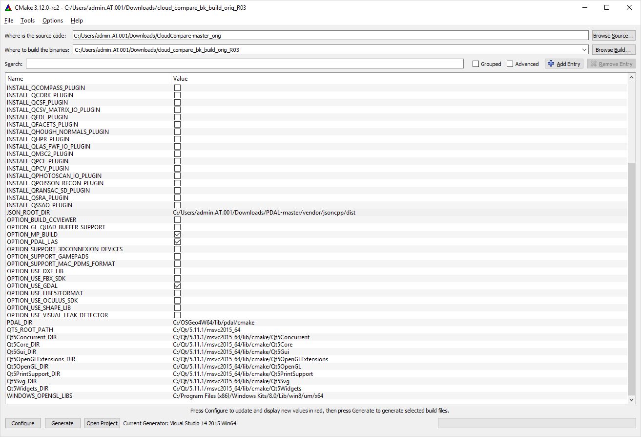Enable the Grouped checkbox
641x437 pixels.
coord(476,64)
